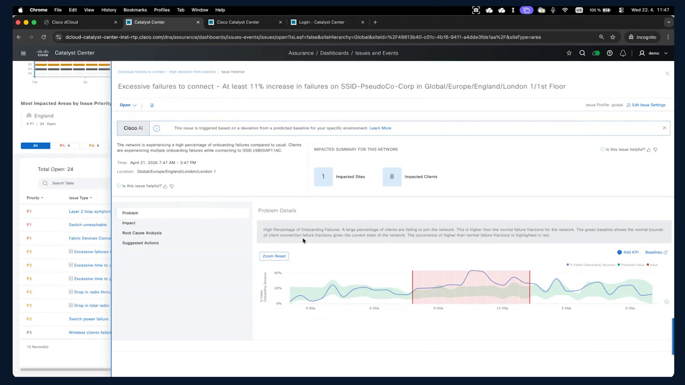Open the Bookmarks menu in macOS menu bar

coord(135,10)
